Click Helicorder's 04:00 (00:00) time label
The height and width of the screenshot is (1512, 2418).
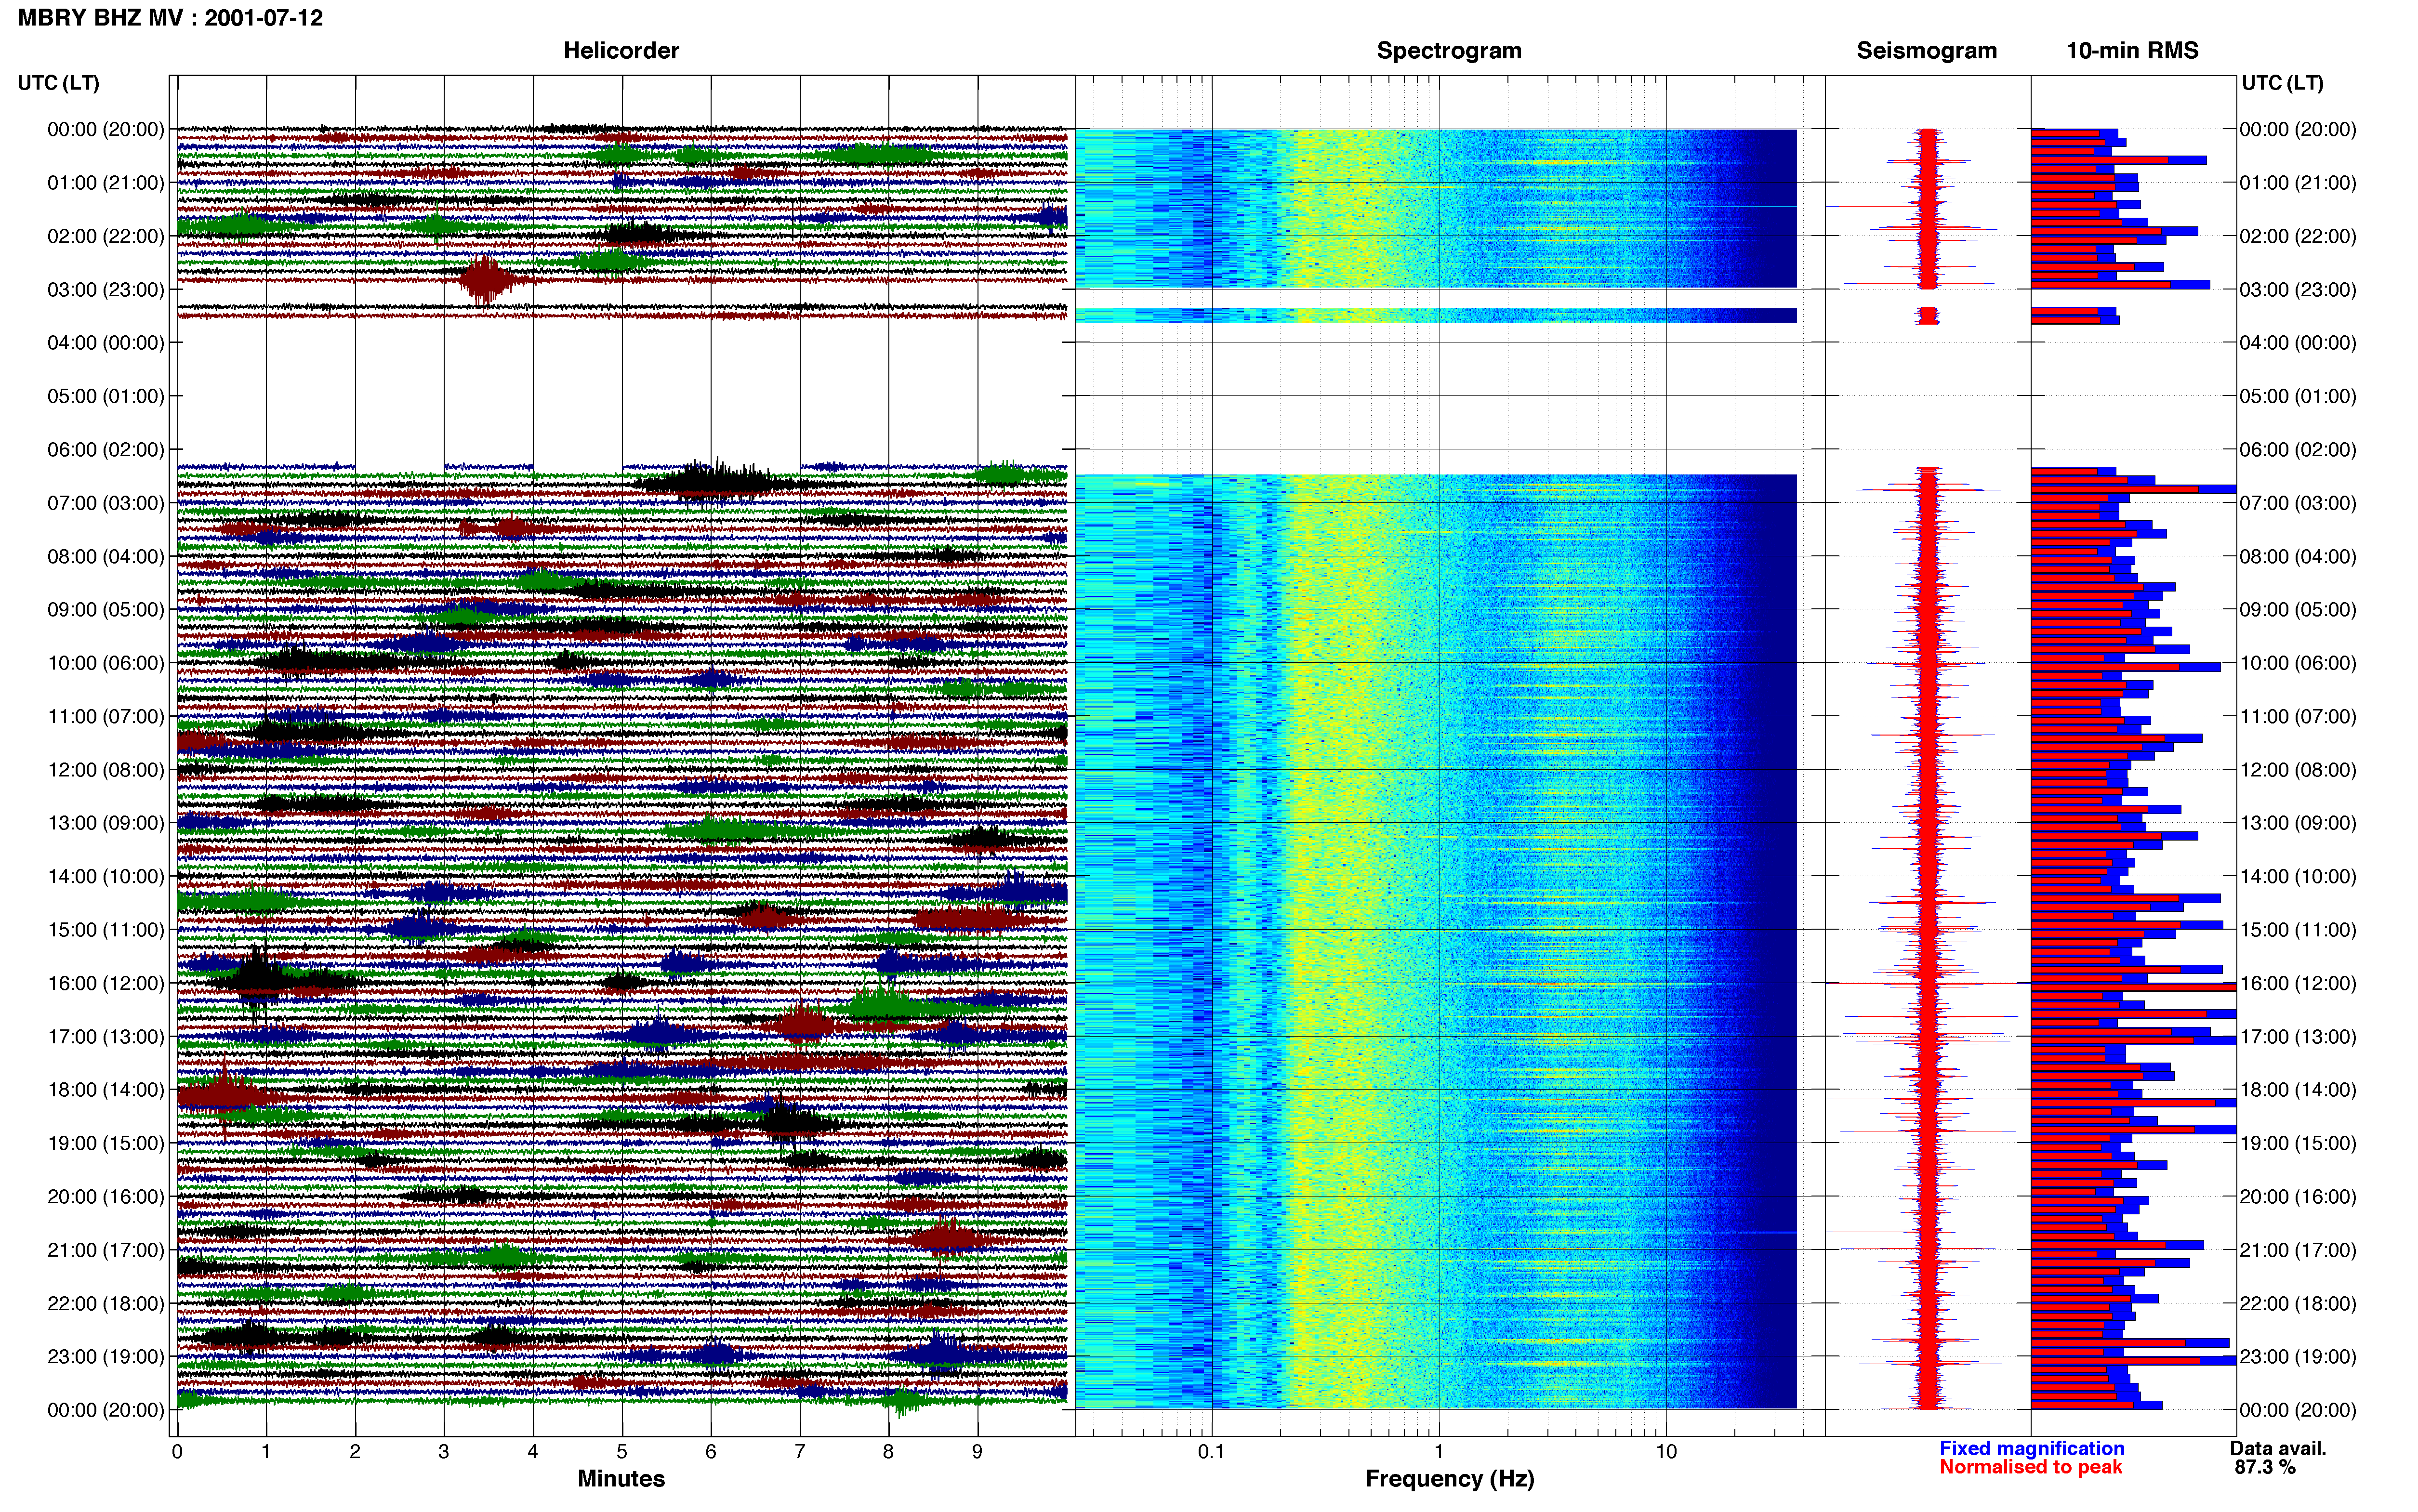106,343
